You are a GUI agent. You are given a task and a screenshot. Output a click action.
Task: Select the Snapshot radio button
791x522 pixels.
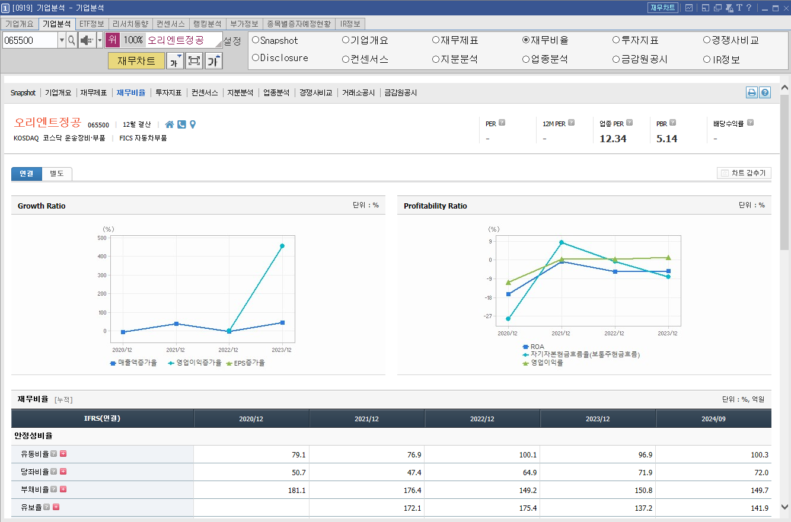tap(256, 40)
